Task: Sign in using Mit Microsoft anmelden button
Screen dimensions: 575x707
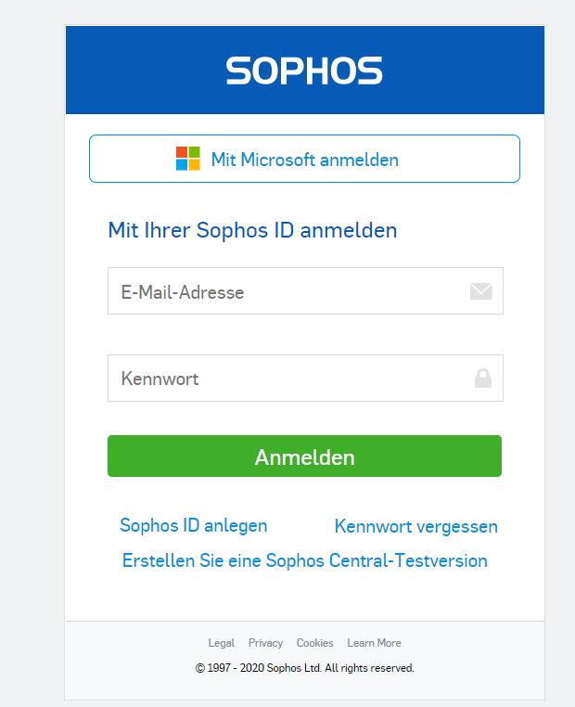Action: [x=304, y=159]
